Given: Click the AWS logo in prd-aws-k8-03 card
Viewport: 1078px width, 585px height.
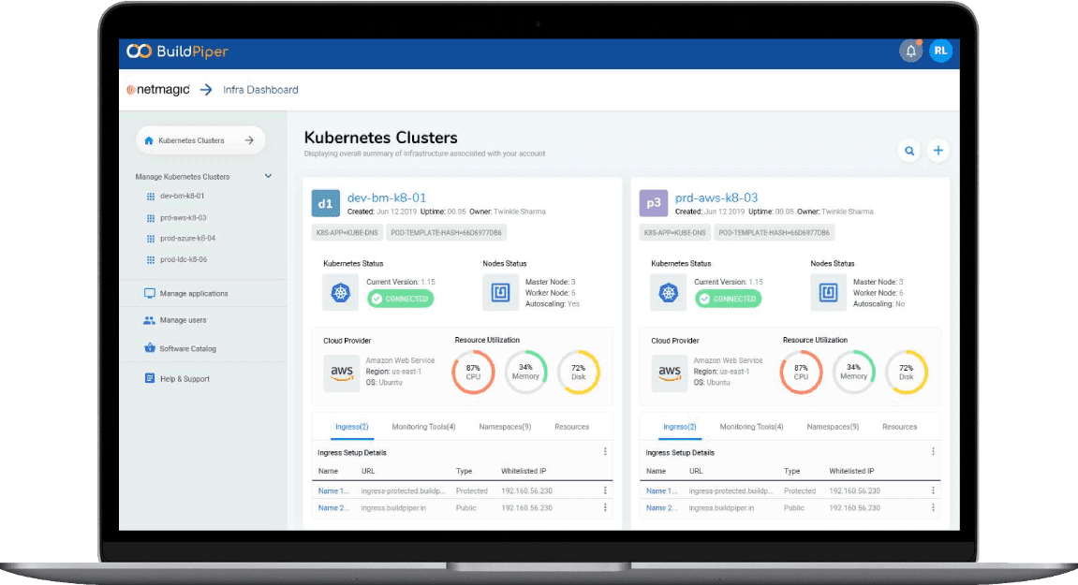Looking at the screenshot, I should coord(669,373).
